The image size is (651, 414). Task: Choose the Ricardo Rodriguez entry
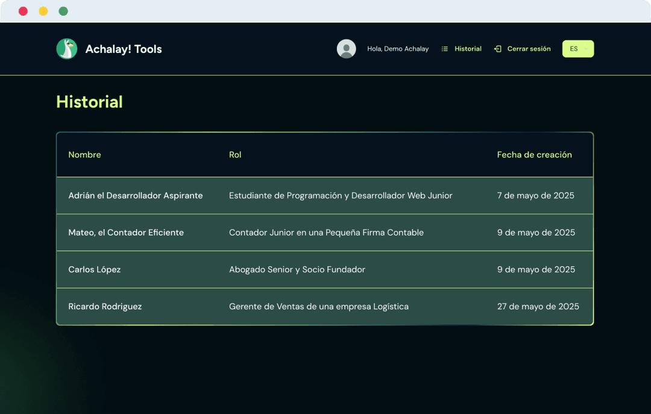coord(105,307)
